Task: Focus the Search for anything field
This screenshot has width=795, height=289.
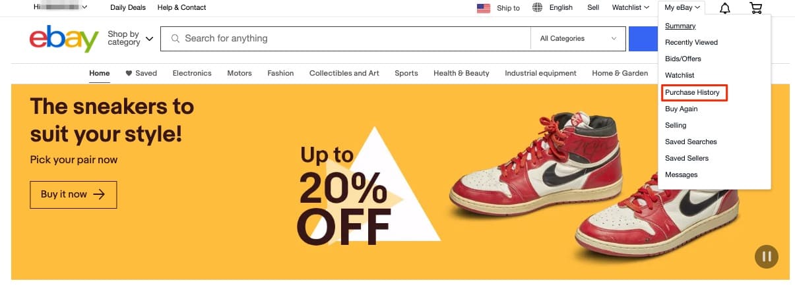Action: coord(355,39)
